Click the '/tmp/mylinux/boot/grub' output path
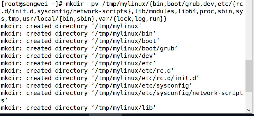The image size is (254, 116). [134, 48]
